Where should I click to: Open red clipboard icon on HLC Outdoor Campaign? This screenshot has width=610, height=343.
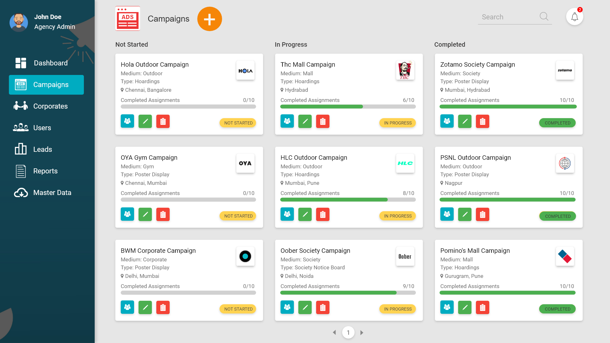[x=323, y=214]
